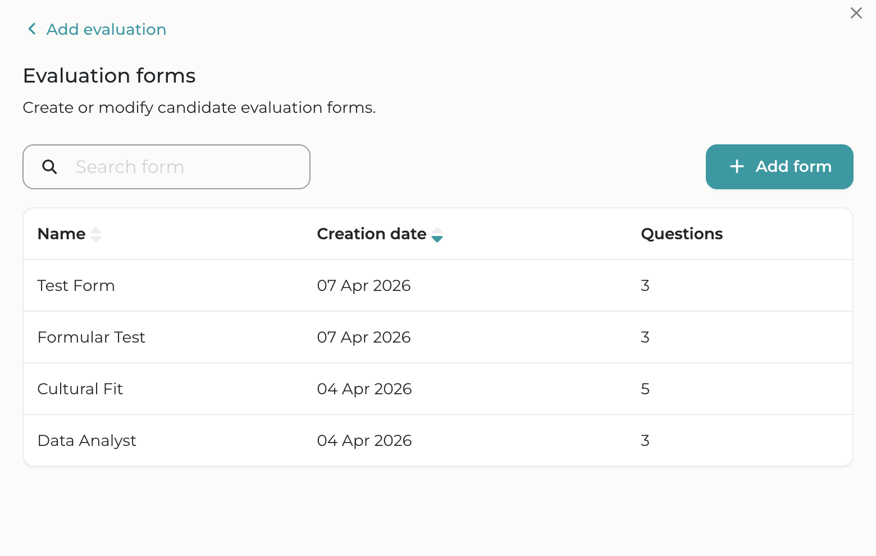Screen dimensions: 876x556
Task: Click the 5 questions count cell
Action: [x=645, y=389]
